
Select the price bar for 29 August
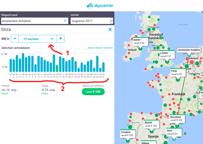97,64
